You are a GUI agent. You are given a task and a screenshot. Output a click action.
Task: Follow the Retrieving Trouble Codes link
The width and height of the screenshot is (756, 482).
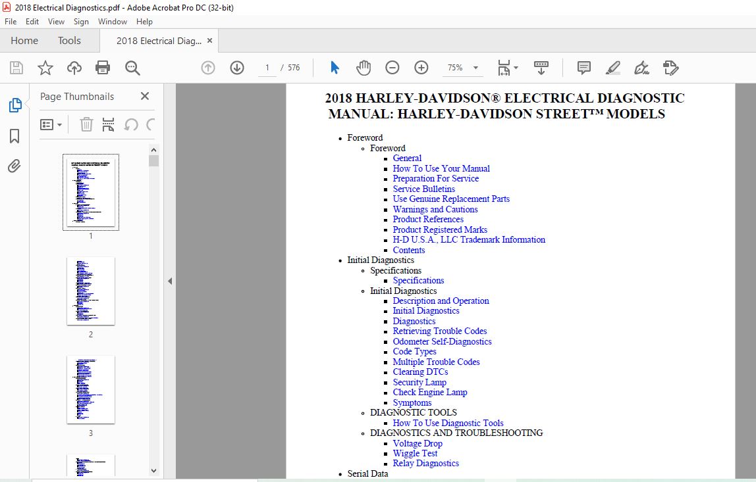pos(440,331)
